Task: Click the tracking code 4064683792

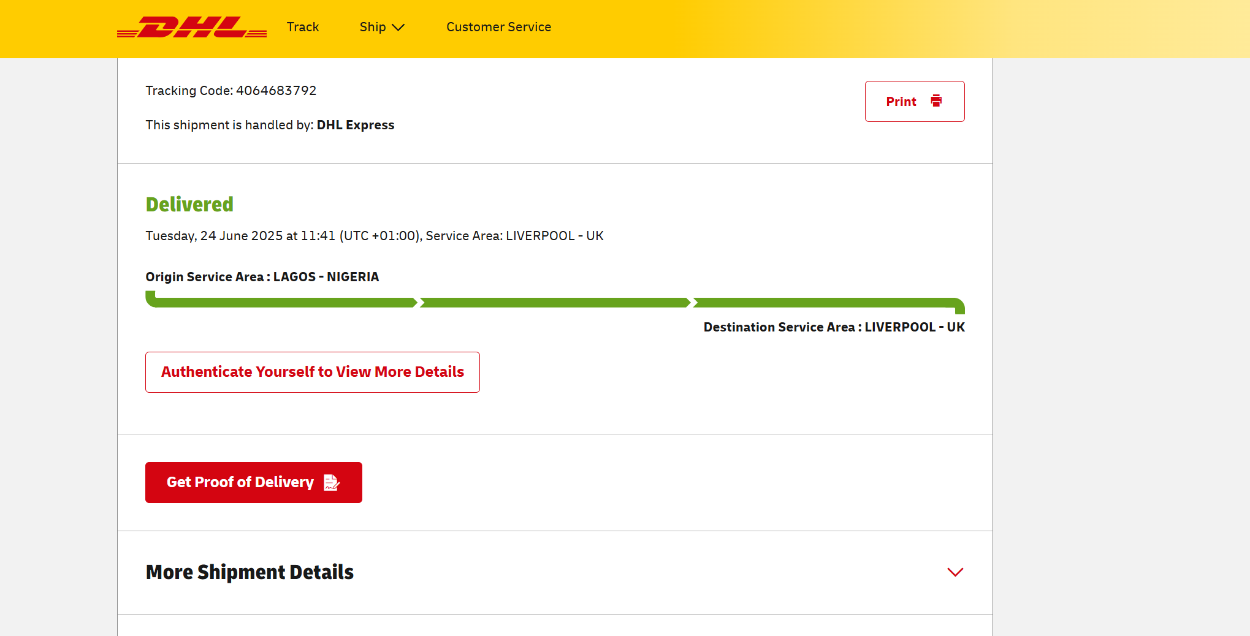Action: [276, 91]
